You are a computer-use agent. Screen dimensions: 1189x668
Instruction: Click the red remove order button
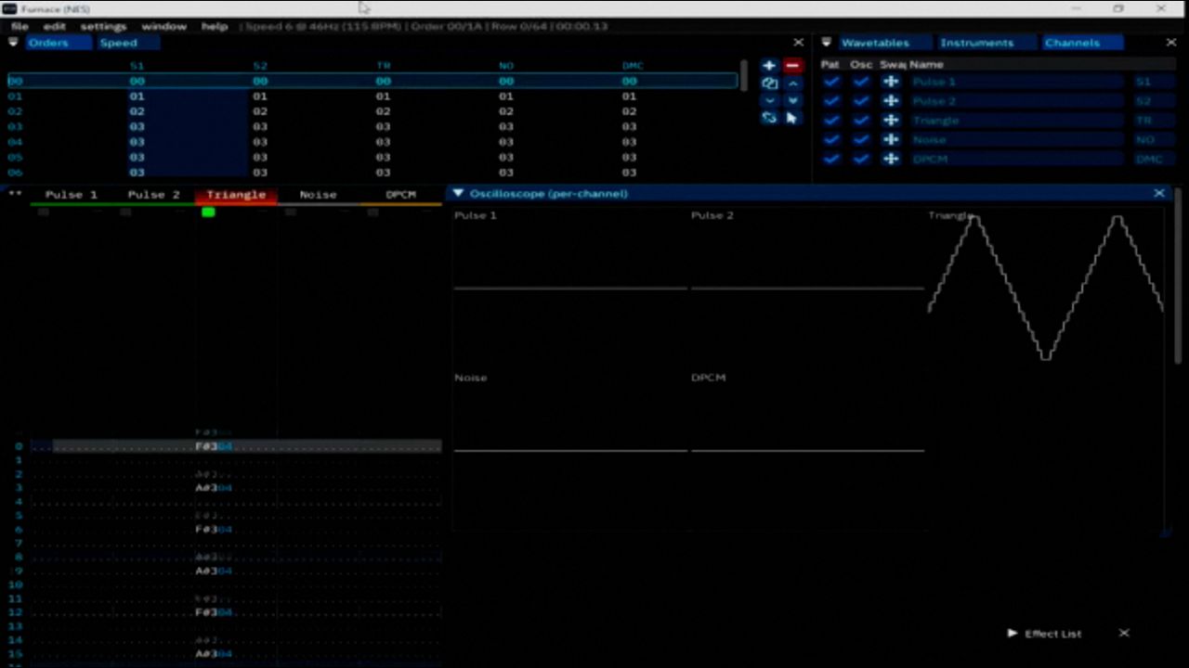pos(792,66)
